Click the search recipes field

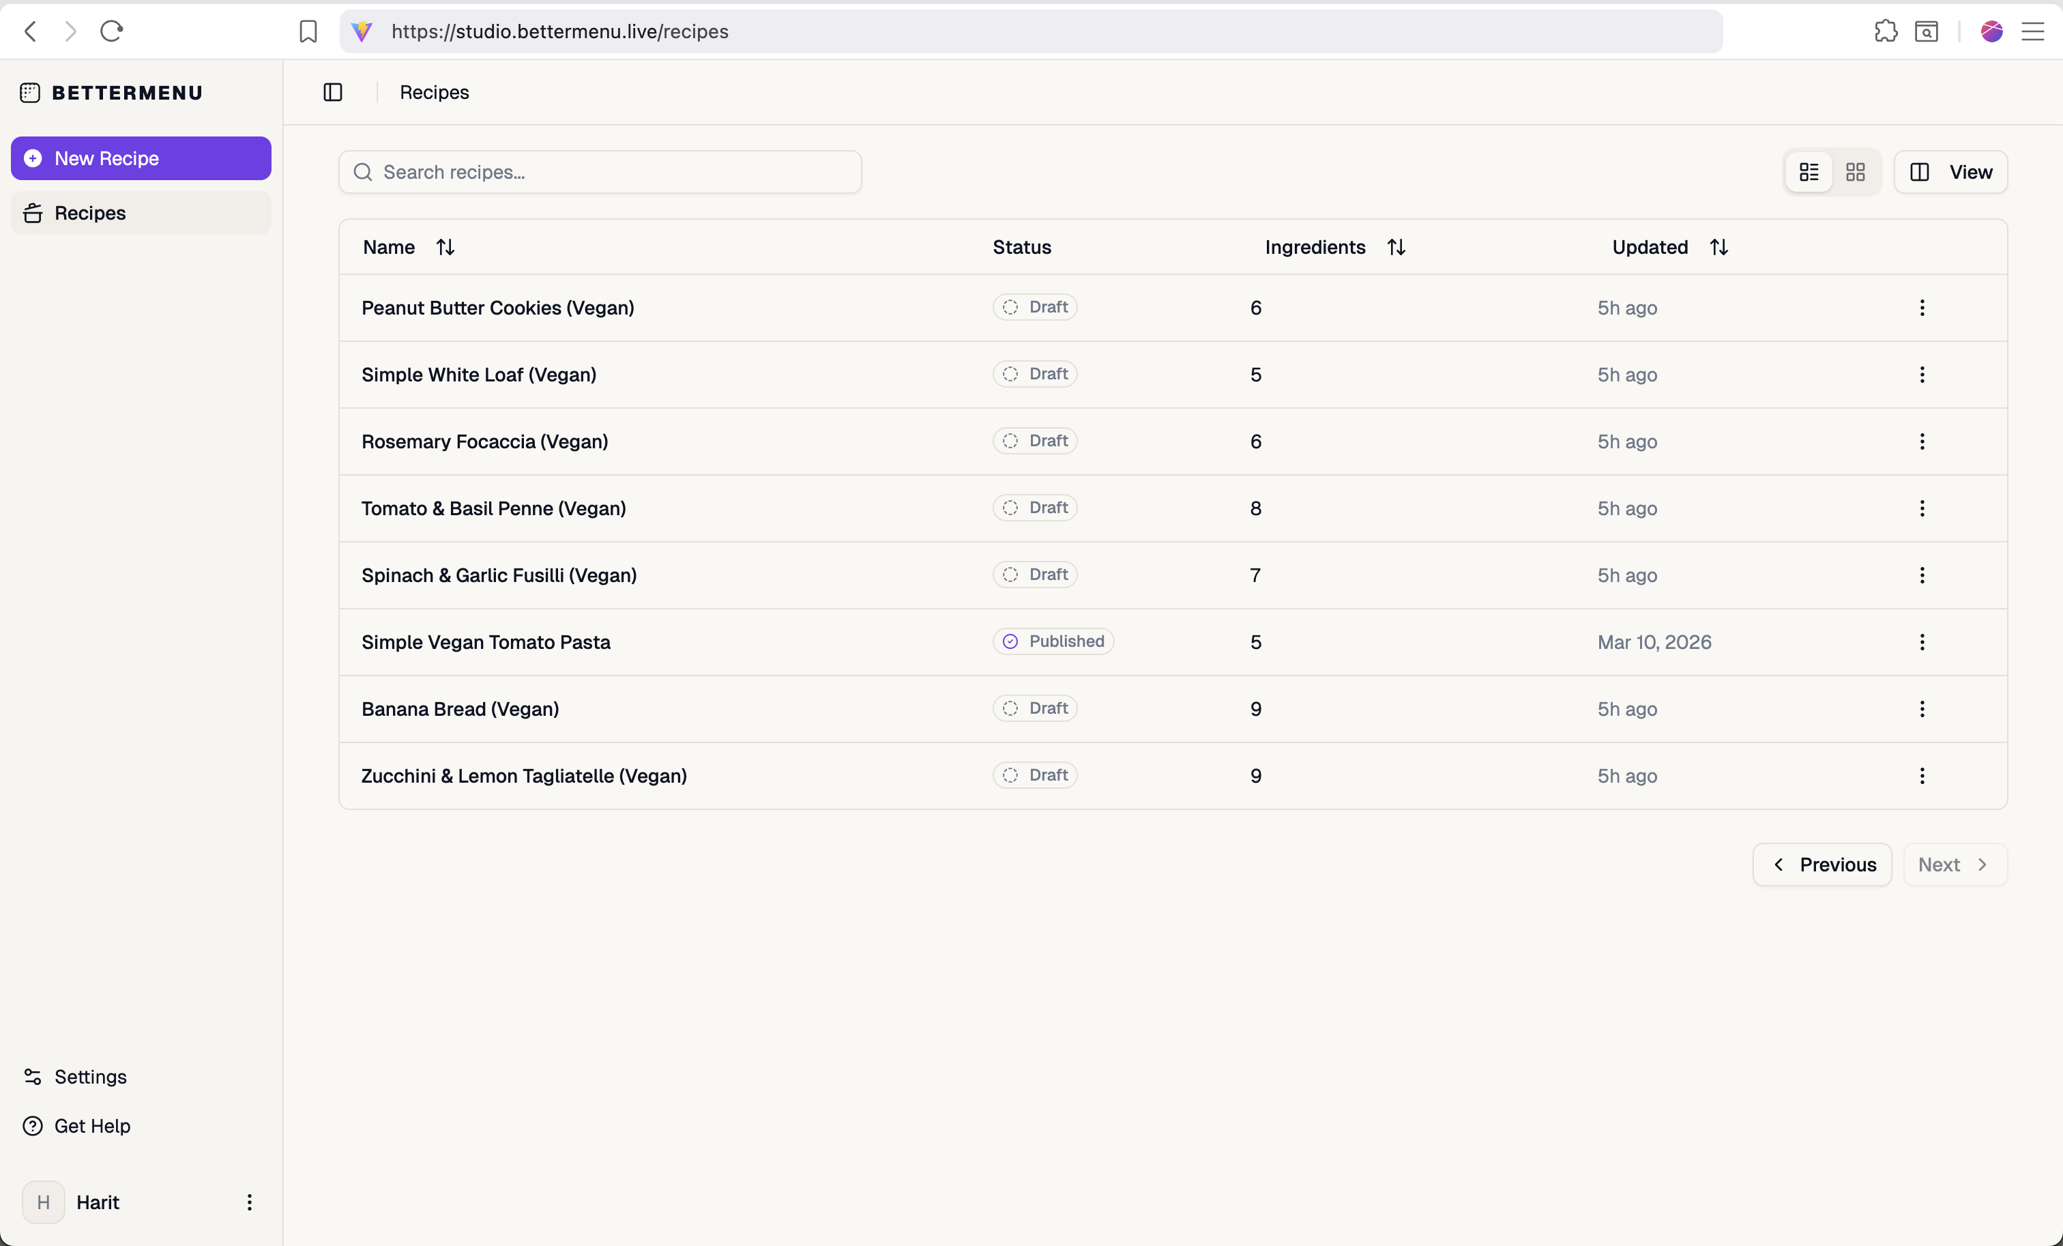[x=600, y=172]
